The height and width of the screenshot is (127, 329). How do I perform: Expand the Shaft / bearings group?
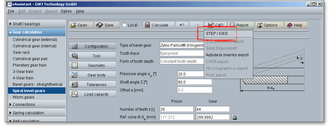(36, 24)
